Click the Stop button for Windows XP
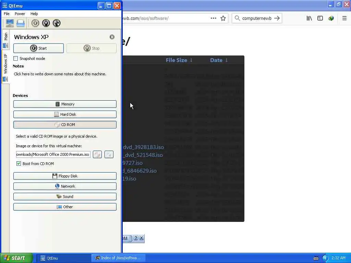351x263 pixels. (91, 48)
